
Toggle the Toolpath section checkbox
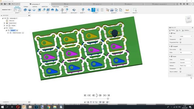[172, 46]
